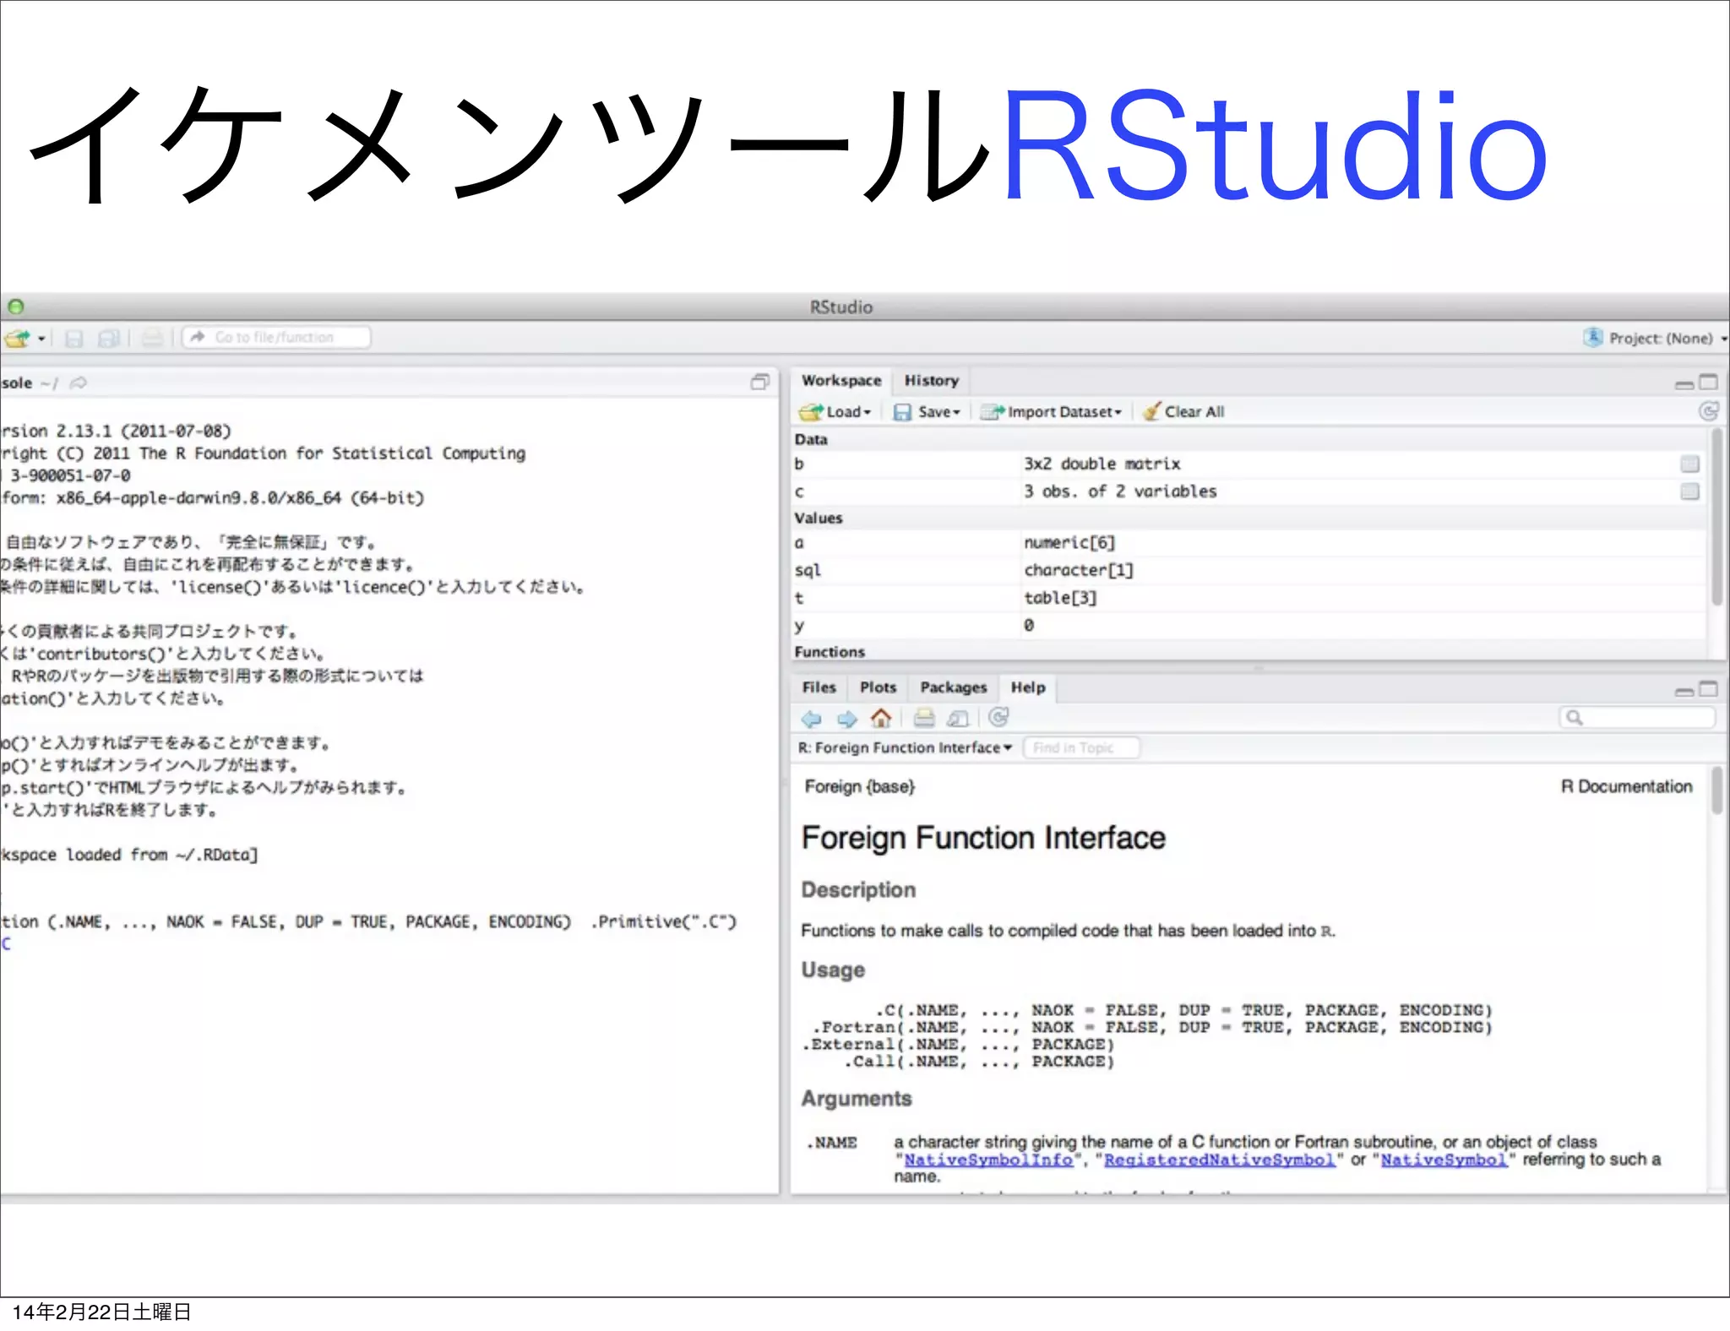Maximize the Workspace pane
Image resolution: width=1730 pixels, height=1331 pixels.
pyautogui.click(x=1708, y=383)
